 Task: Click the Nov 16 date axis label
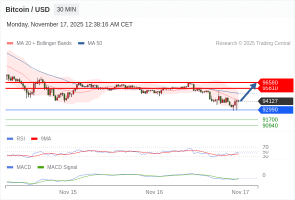point(154,192)
